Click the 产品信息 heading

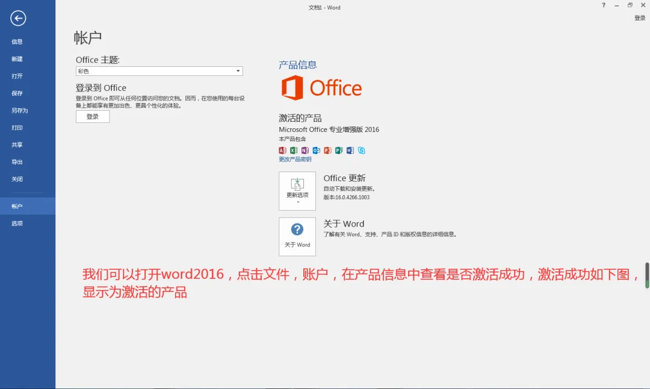pos(298,64)
